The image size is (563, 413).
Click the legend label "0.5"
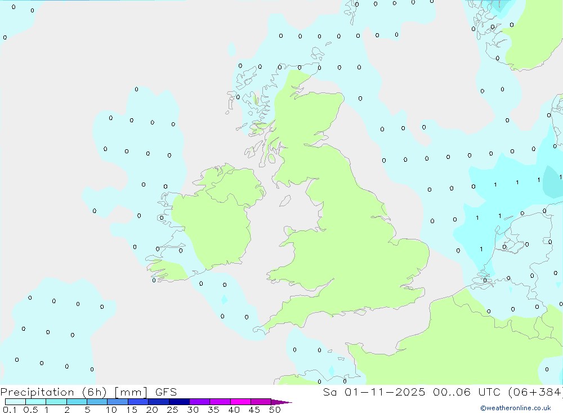coord(30,410)
